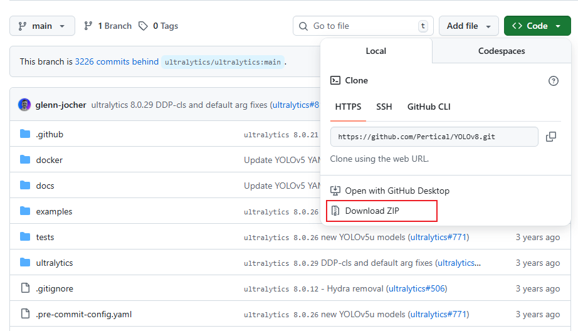
Task: Select the GitHub CLI clone tab
Action: (x=429, y=107)
